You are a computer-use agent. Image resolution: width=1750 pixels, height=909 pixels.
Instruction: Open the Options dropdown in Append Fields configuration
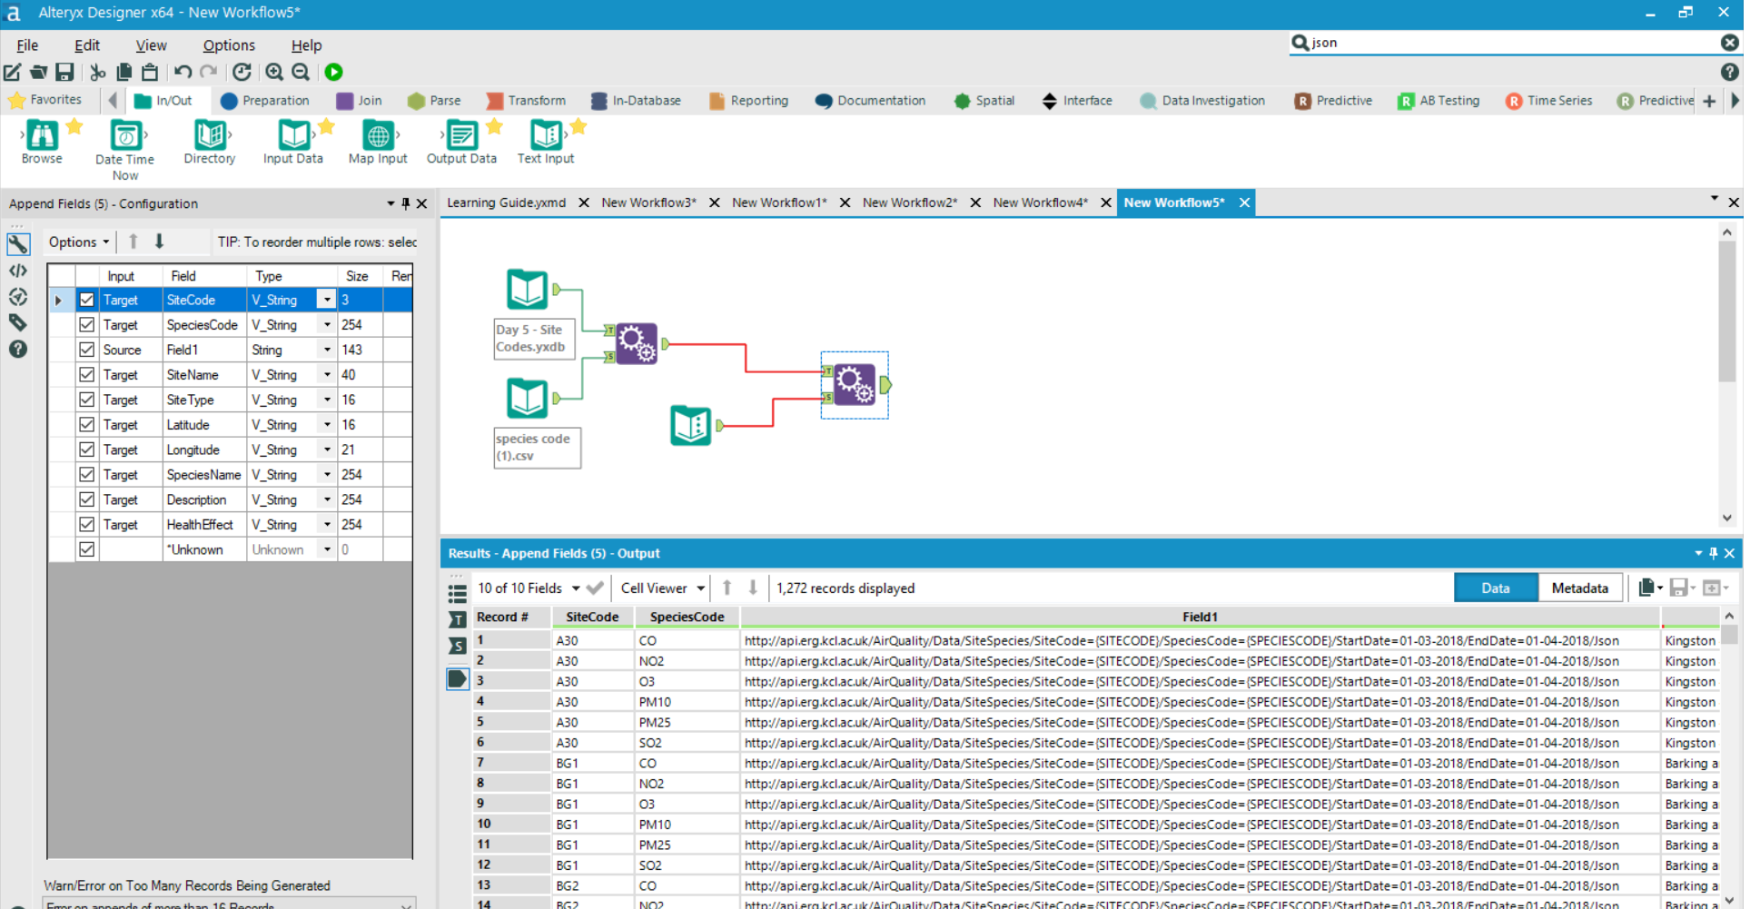[x=78, y=242]
